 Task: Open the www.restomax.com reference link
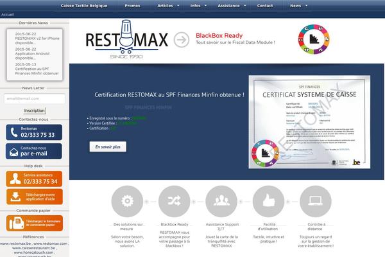pyautogui.click(x=50, y=244)
